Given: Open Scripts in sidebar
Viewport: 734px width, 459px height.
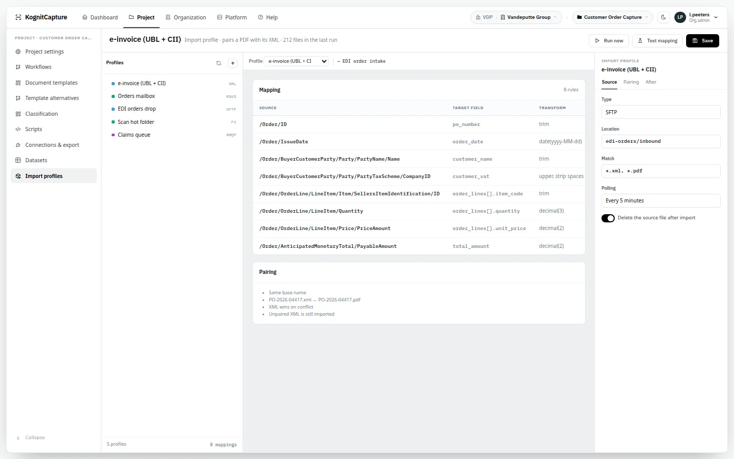Looking at the screenshot, I should point(54,129).
